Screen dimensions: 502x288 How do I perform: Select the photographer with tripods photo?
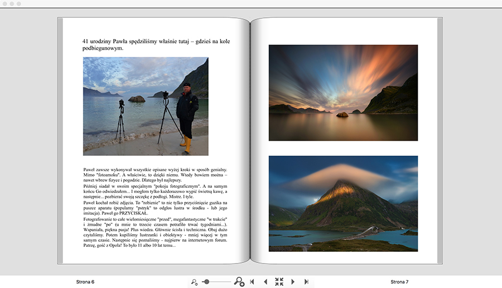pos(146,106)
